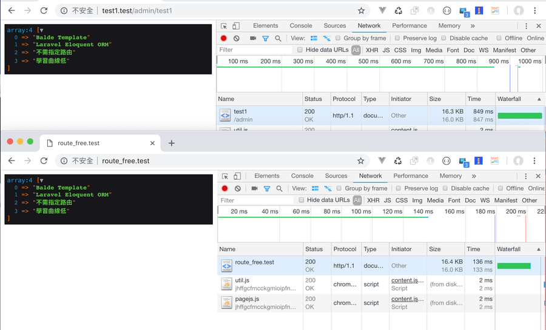Expand more DevTools tabs chevron in top window
Image resolution: width=546 pixels, height=330 pixels.
(473, 26)
